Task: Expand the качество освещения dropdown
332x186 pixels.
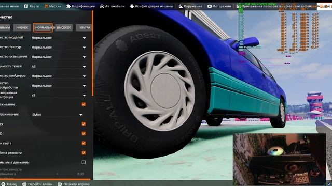Action: click(x=59, y=57)
